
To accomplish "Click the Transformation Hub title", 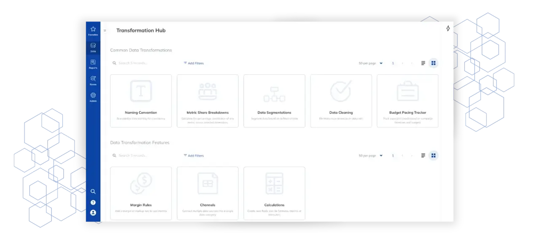I will click(141, 30).
